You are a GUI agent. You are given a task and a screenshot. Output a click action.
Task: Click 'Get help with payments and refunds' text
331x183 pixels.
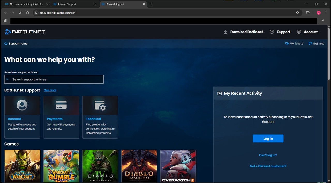[61, 127]
